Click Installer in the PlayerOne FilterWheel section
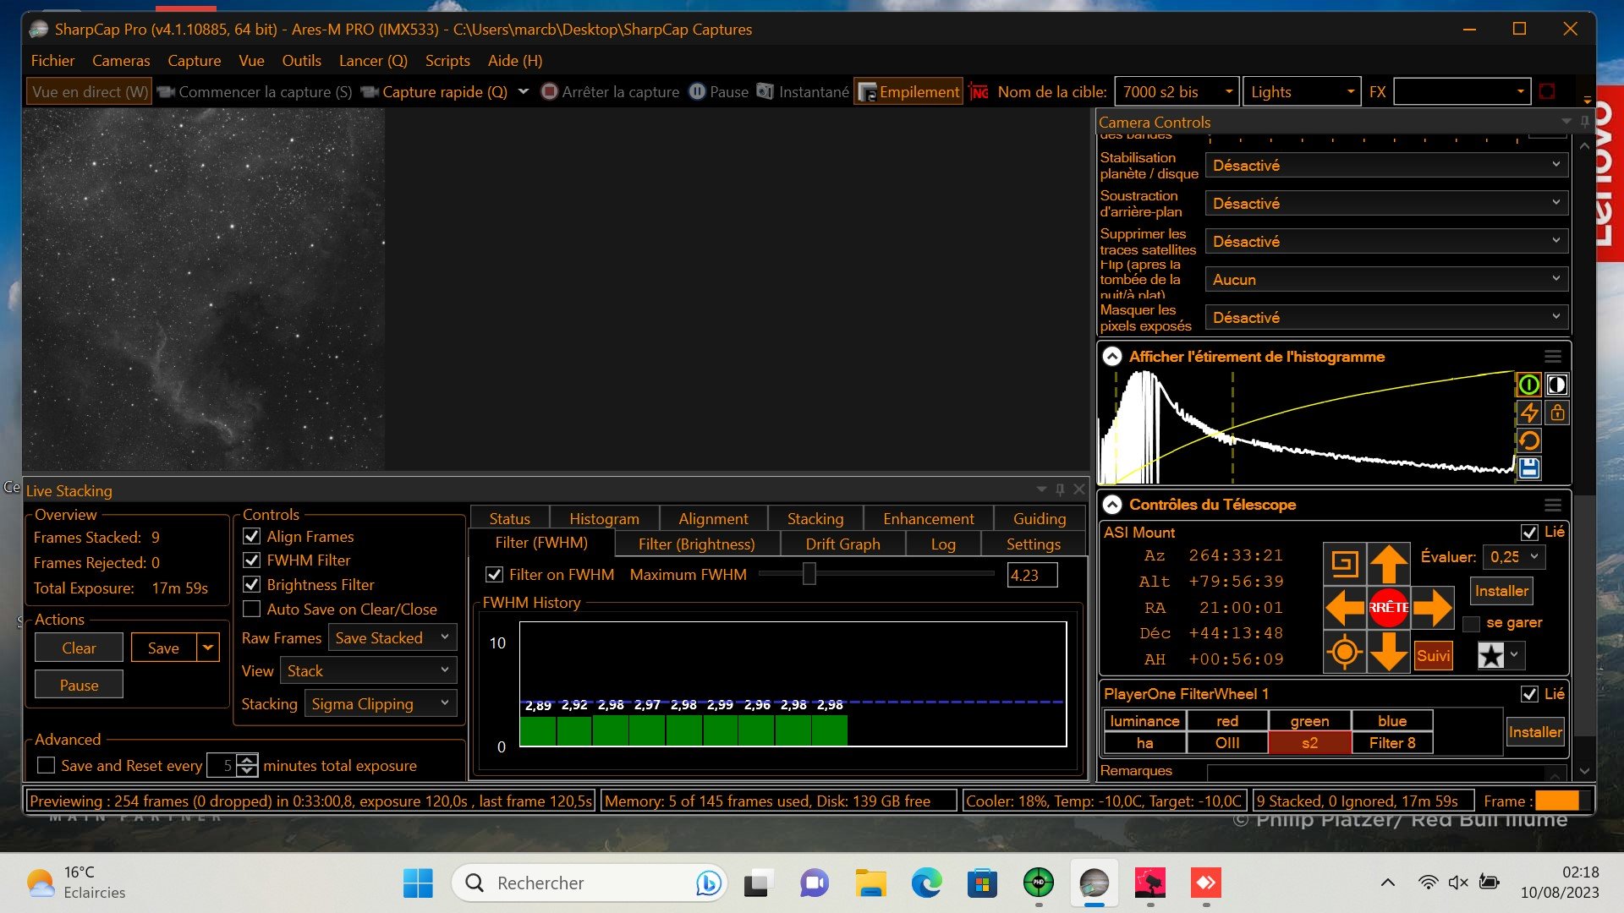 click(1535, 732)
